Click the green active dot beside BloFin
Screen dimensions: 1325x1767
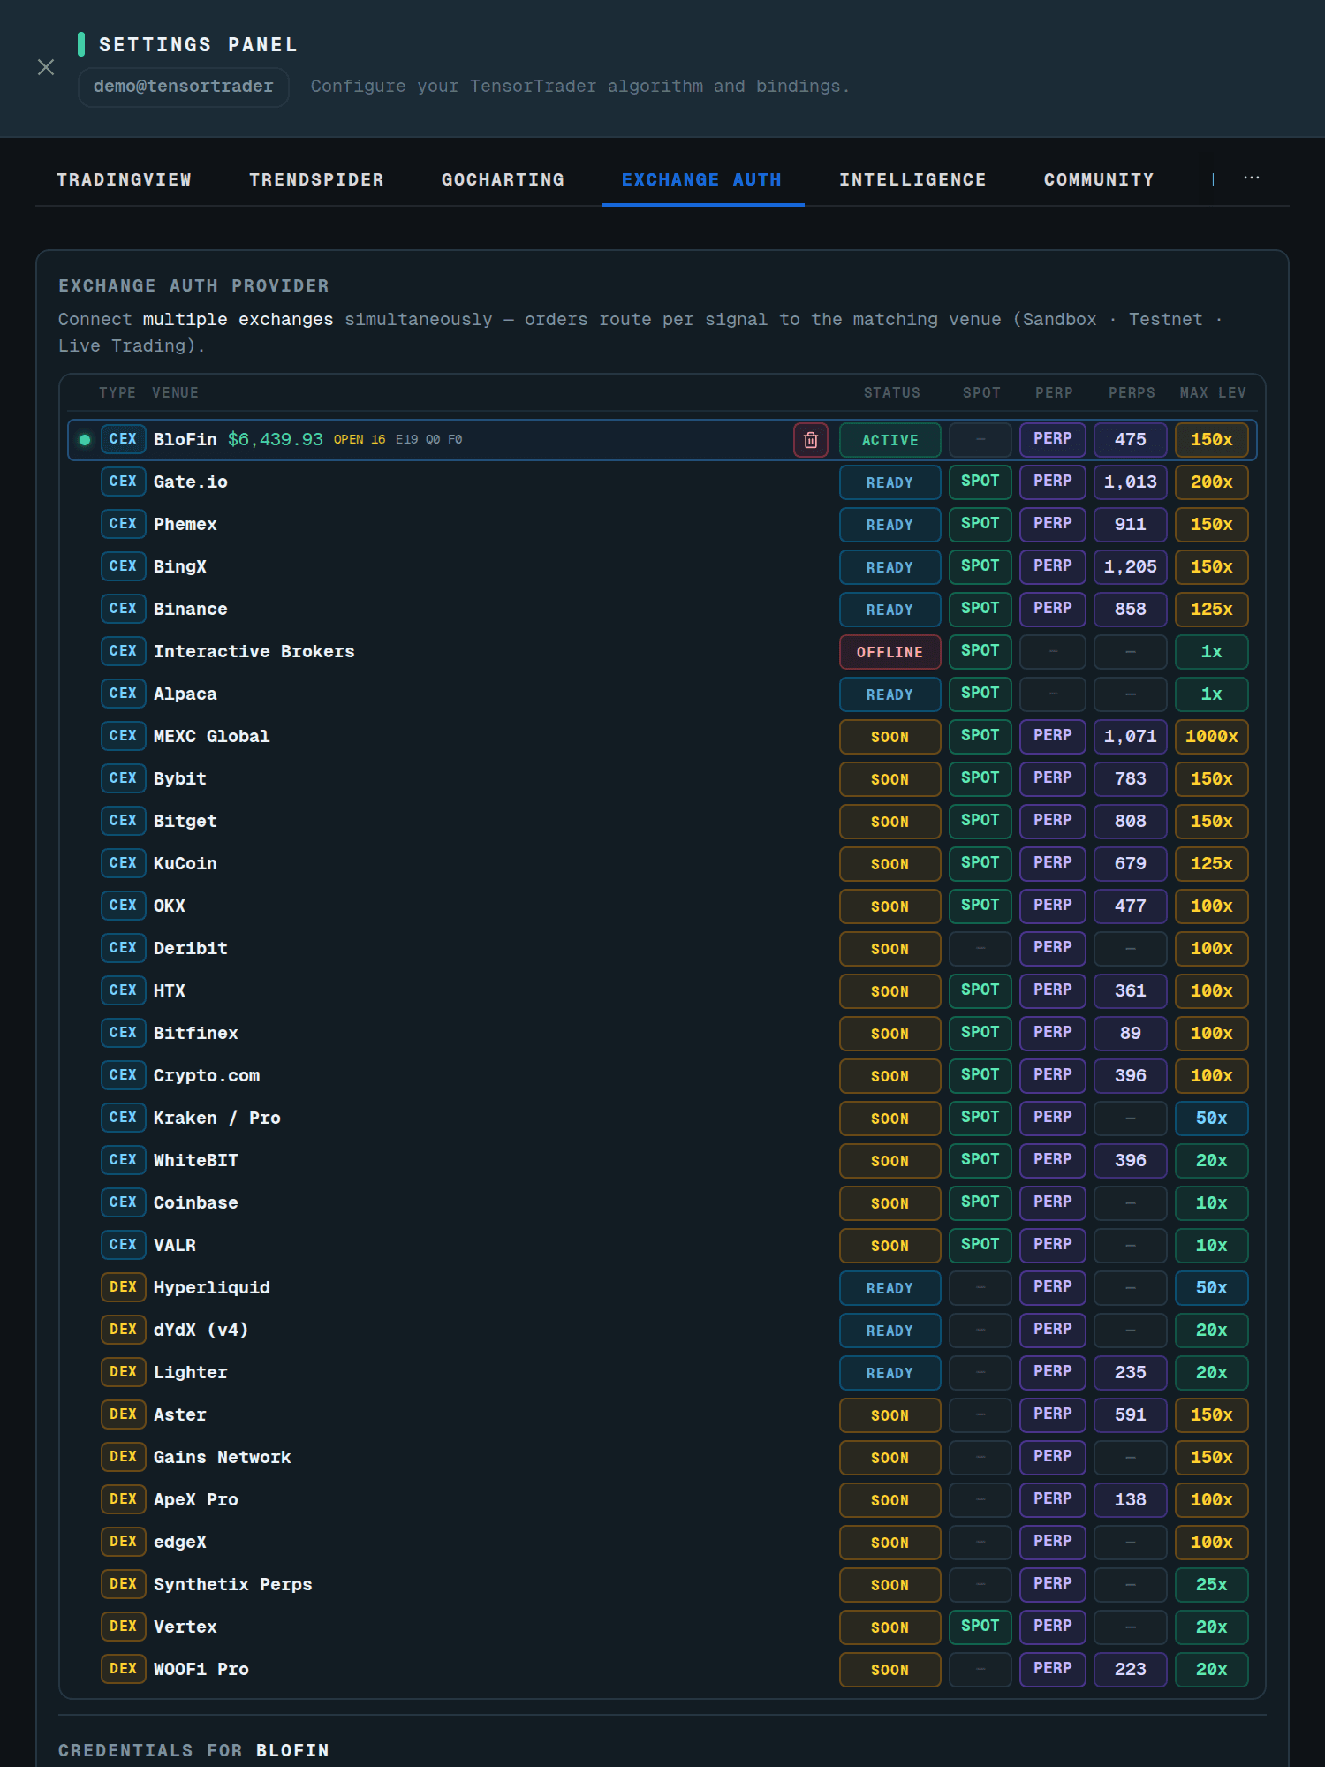85,440
